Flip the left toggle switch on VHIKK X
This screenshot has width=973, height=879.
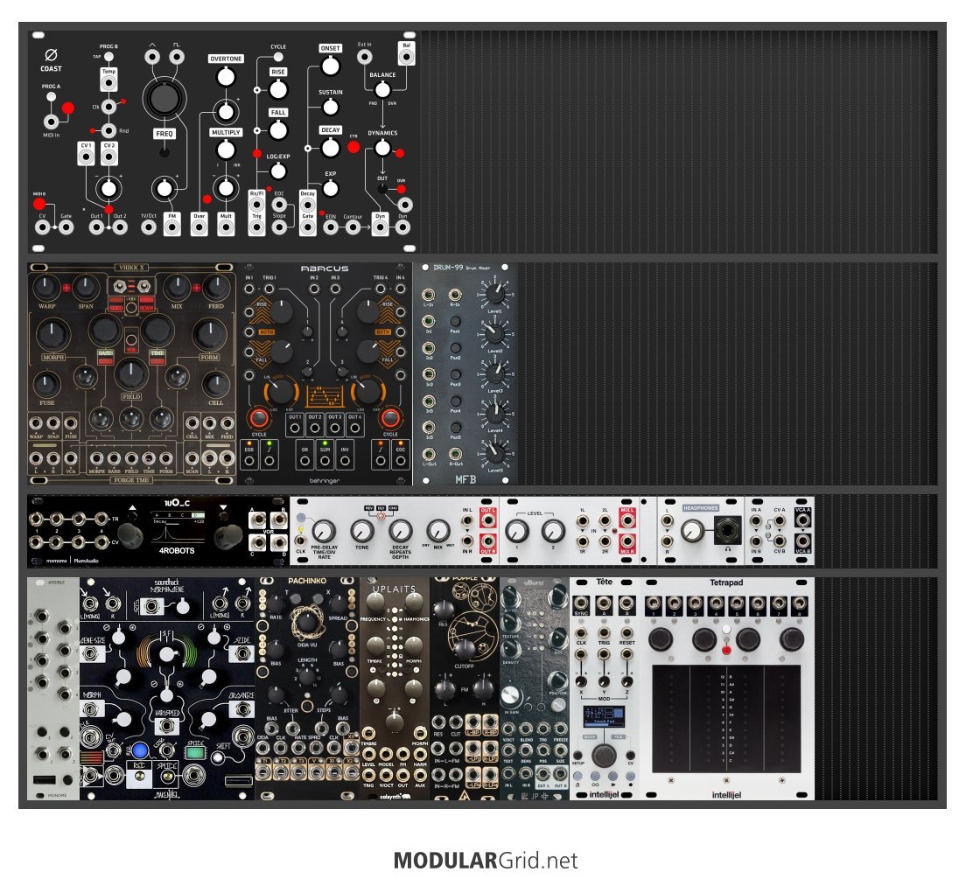coord(118,287)
